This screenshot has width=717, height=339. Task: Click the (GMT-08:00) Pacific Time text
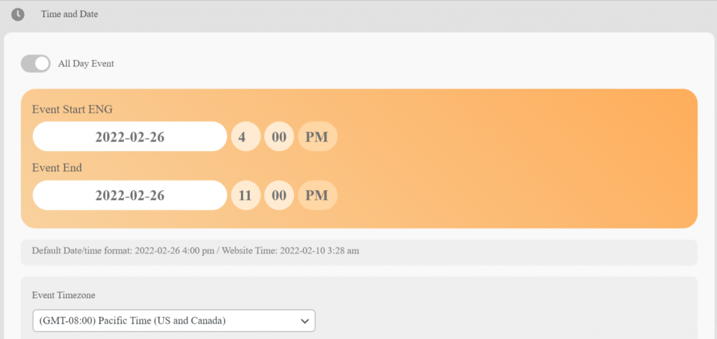pyautogui.click(x=133, y=321)
